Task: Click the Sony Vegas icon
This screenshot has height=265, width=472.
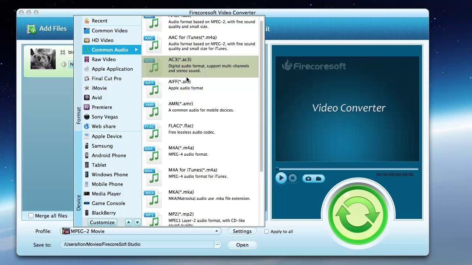Action: tap(87, 117)
